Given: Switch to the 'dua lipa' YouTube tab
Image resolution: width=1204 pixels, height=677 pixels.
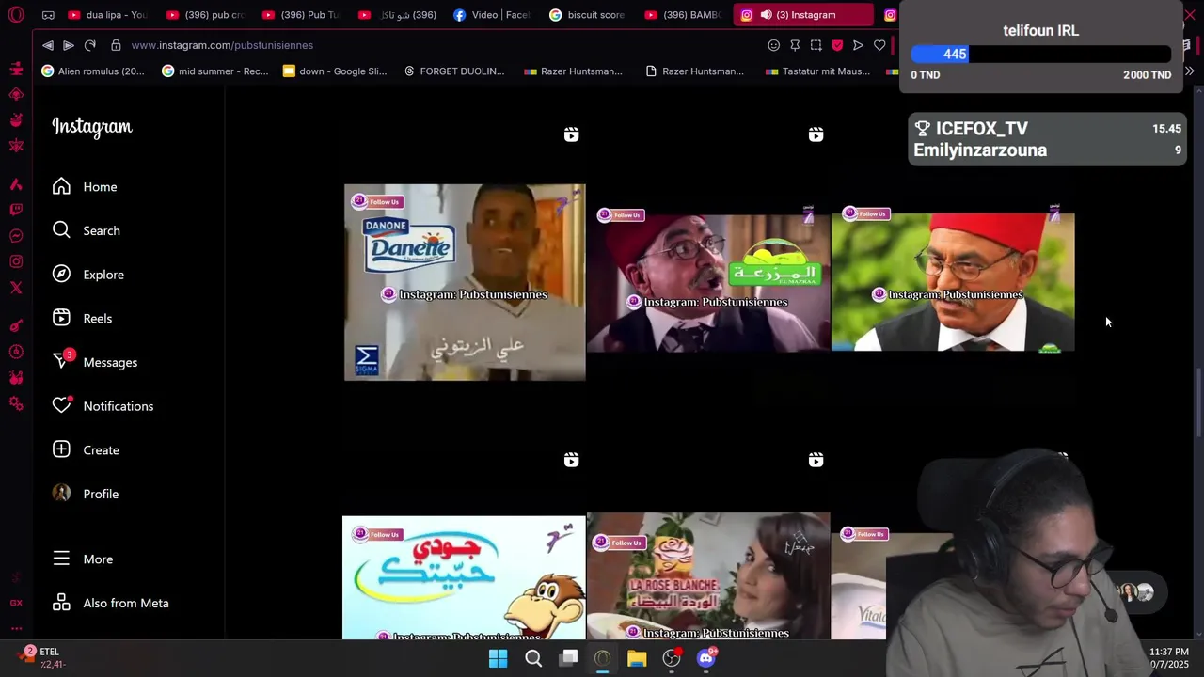Looking at the screenshot, I should pos(106,15).
